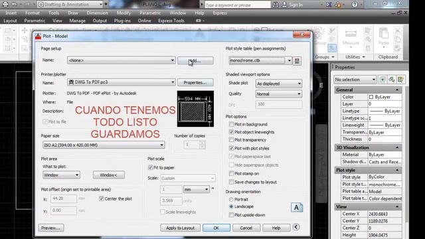Click the collapse dialog arrow next to Help

tap(296, 227)
